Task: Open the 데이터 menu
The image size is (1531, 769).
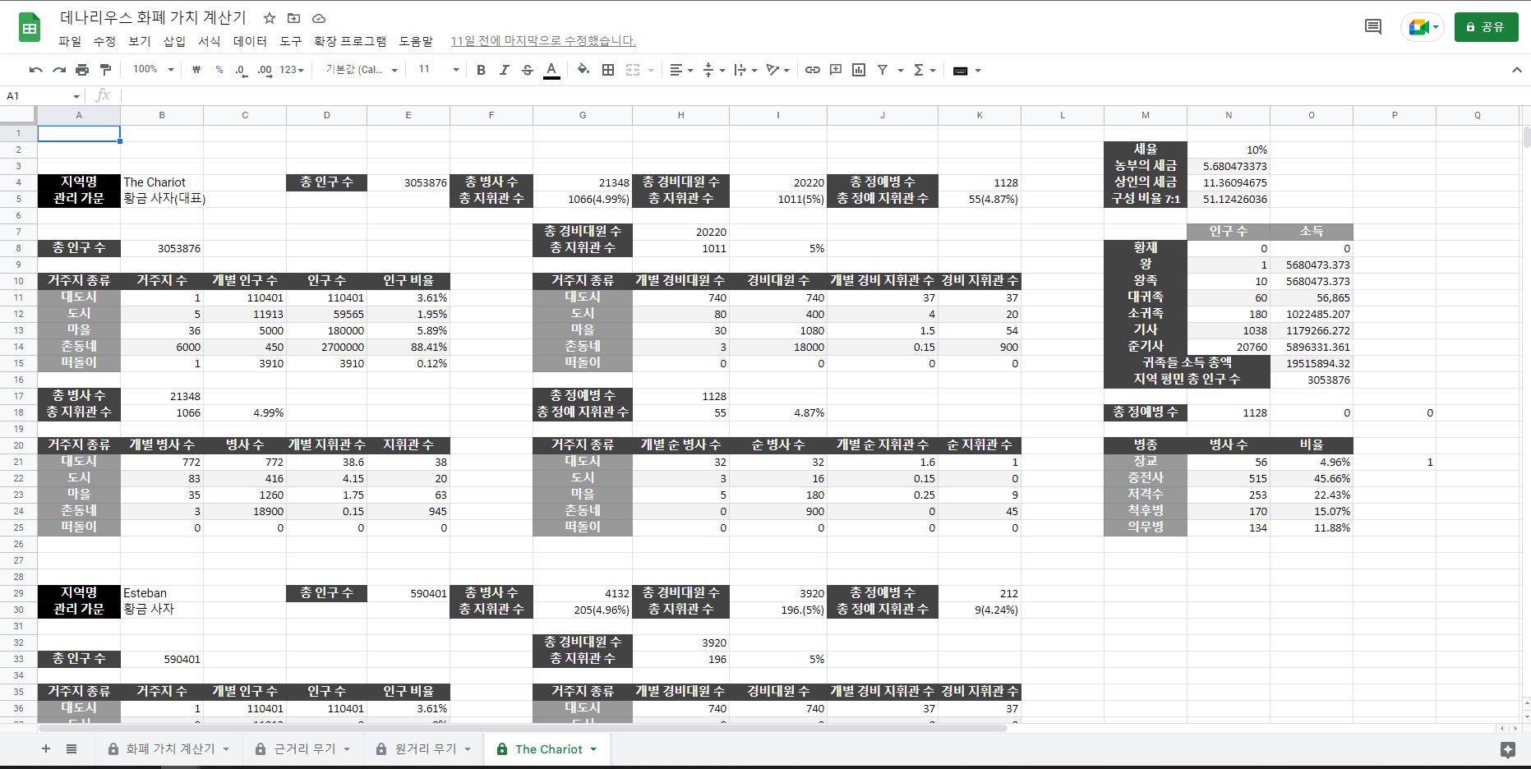Action: (x=250, y=41)
